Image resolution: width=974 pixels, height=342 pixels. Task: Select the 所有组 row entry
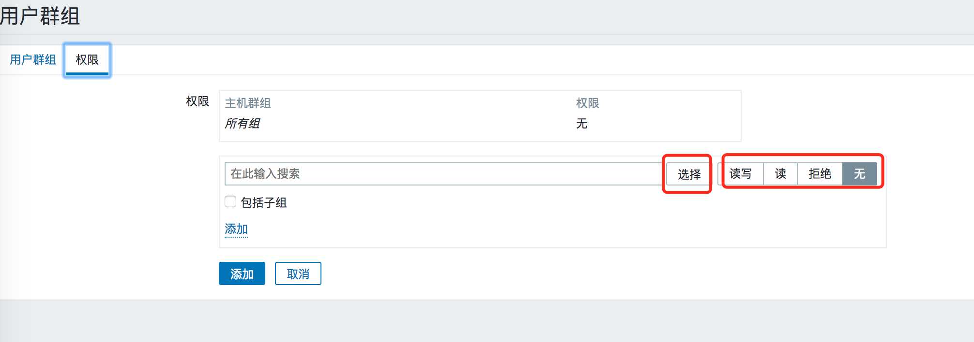pyautogui.click(x=243, y=124)
